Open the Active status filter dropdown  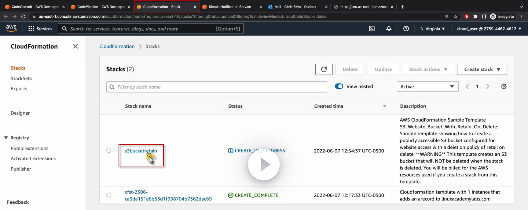427,87
